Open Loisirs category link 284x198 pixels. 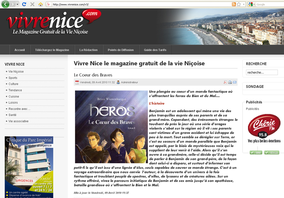pos(13,103)
